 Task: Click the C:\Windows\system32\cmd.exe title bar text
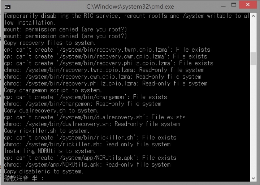coord(130,7)
